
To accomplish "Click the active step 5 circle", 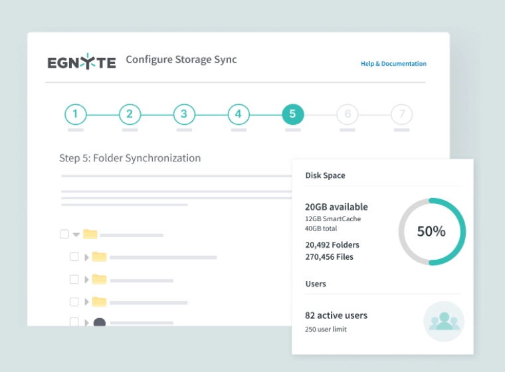I will (x=292, y=114).
